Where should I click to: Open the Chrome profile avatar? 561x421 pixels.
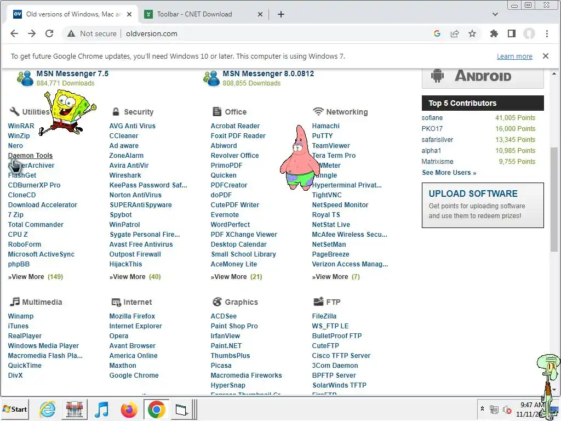click(x=529, y=33)
